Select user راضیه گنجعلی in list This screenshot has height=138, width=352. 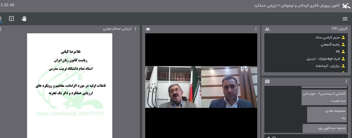tap(330, 44)
